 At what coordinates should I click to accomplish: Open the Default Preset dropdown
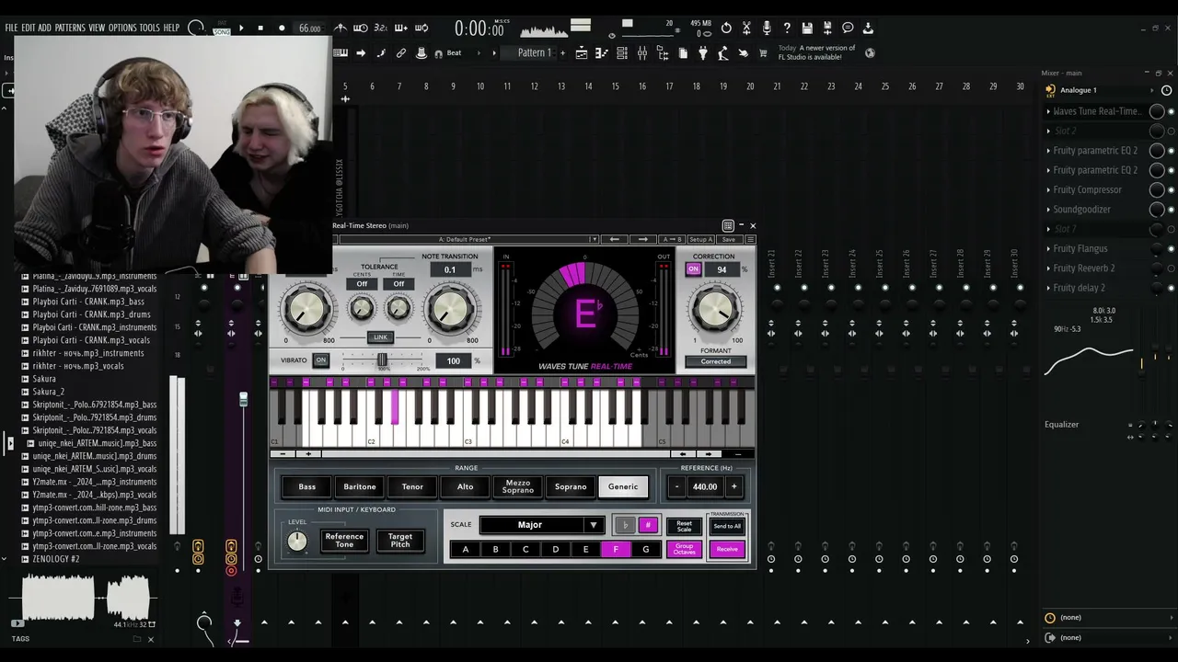tap(469, 239)
